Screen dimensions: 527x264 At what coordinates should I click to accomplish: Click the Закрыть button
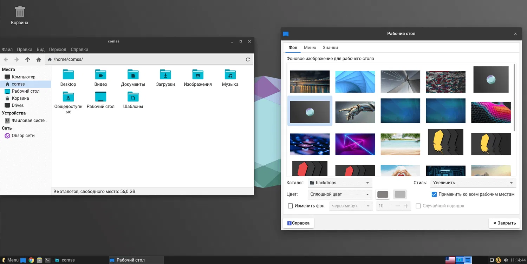(x=504, y=223)
